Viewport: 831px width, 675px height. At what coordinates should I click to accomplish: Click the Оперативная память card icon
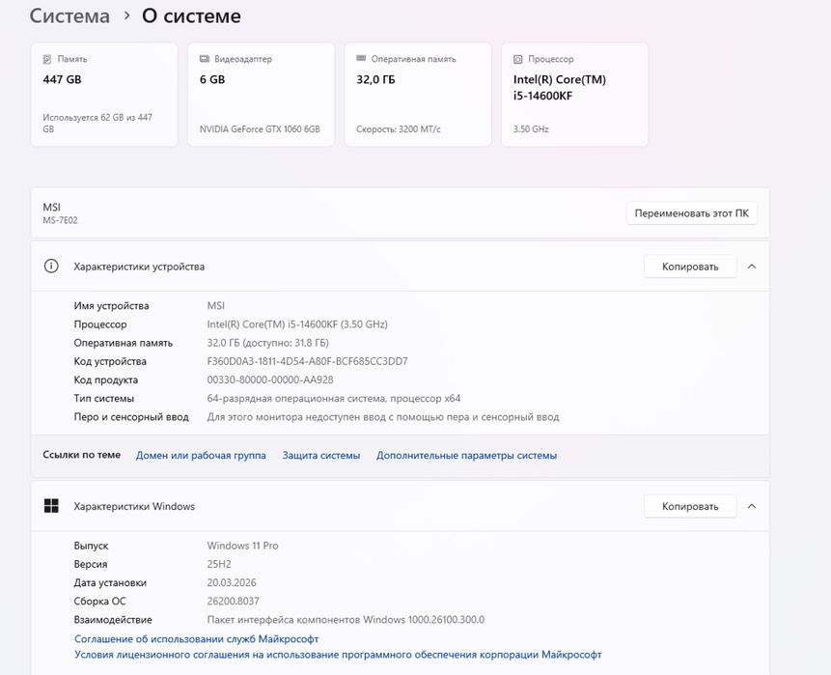[x=361, y=58]
